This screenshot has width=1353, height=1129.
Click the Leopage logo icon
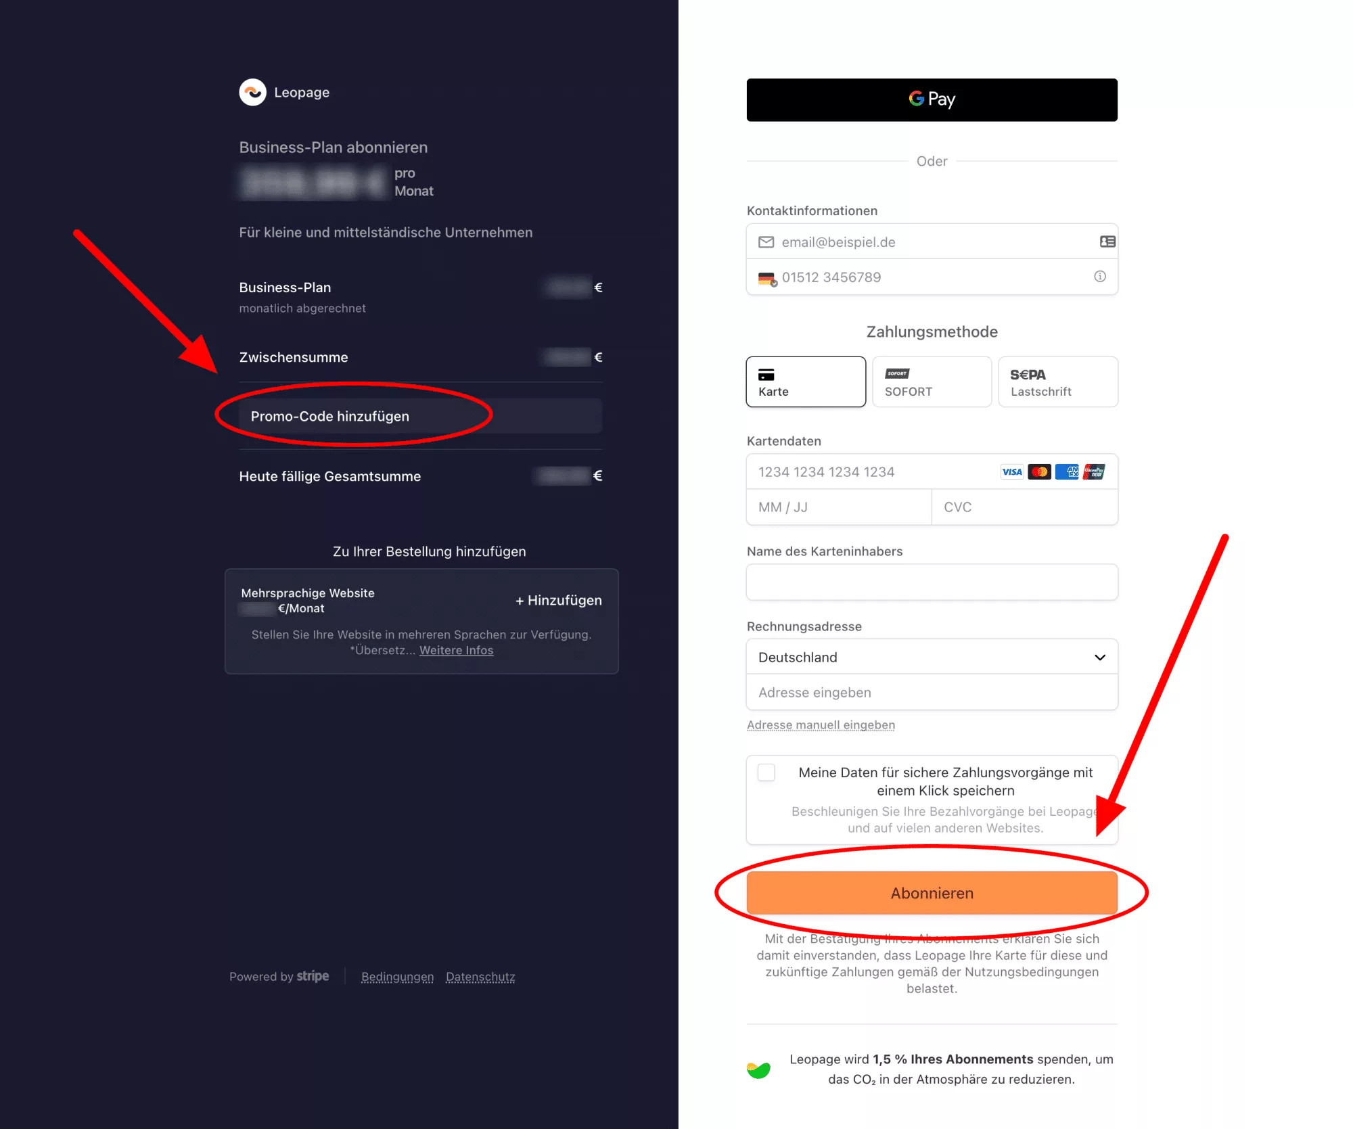pyautogui.click(x=252, y=93)
